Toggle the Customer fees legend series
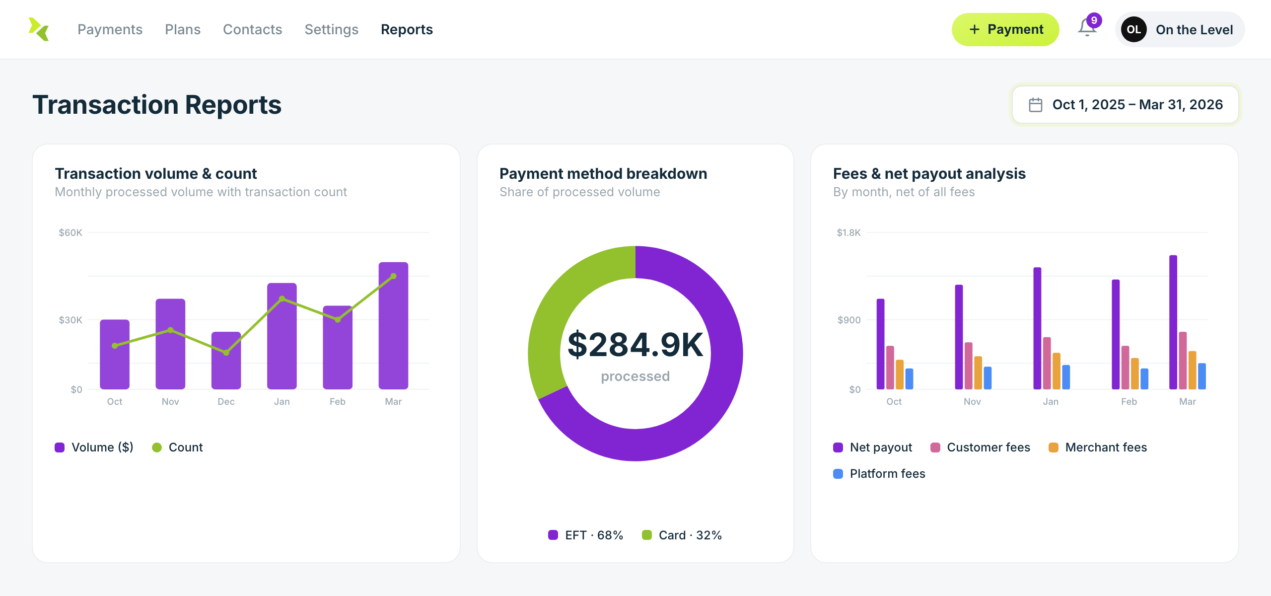The height and width of the screenshot is (596, 1271). point(981,447)
